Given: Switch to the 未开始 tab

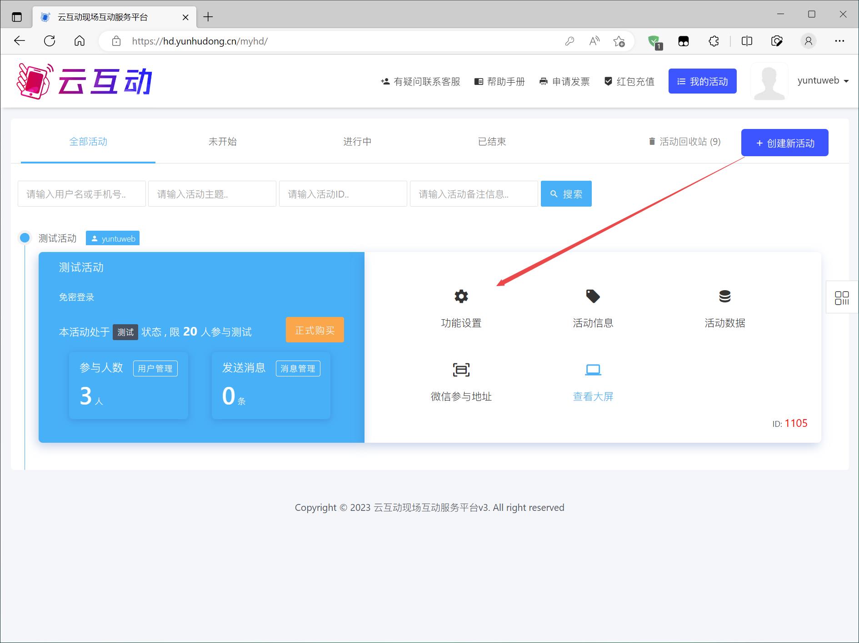Looking at the screenshot, I should (222, 142).
